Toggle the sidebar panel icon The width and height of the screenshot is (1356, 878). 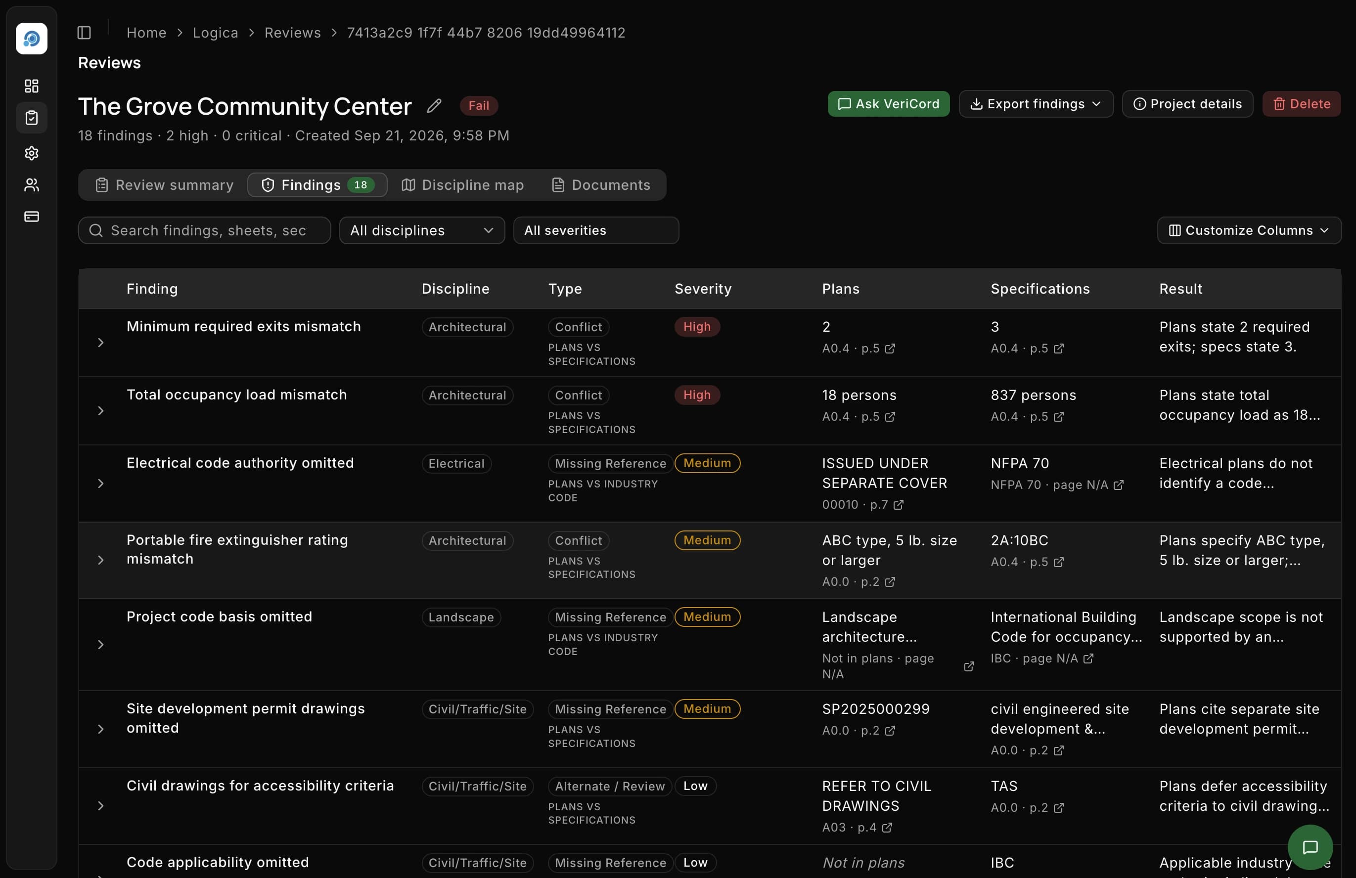[x=85, y=33]
